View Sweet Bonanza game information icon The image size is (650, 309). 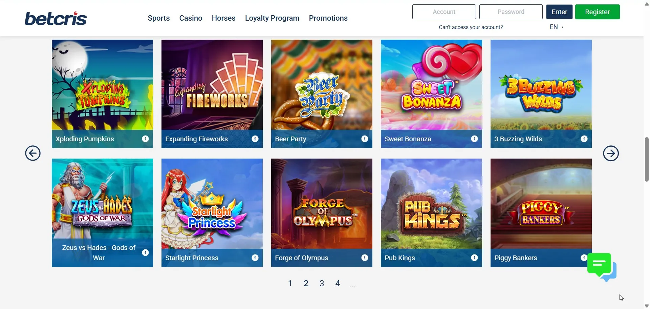[474, 139]
